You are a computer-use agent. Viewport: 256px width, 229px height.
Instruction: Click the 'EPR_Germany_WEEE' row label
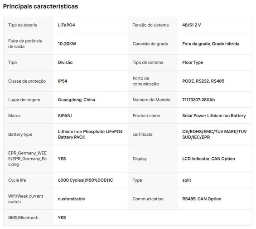[28, 159]
